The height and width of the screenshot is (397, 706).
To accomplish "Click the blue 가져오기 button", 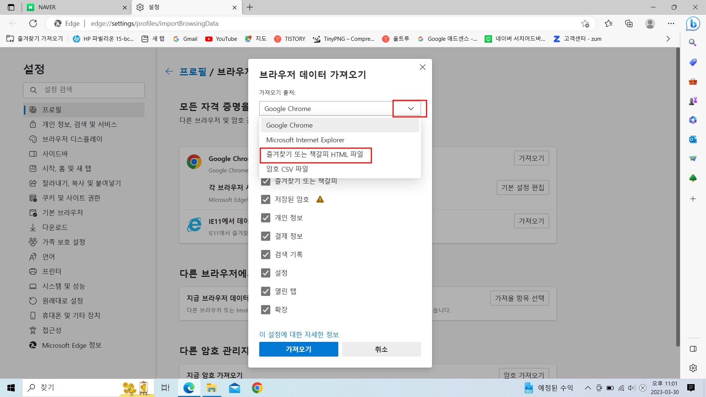I will pyautogui.click(x=298, y=349).
